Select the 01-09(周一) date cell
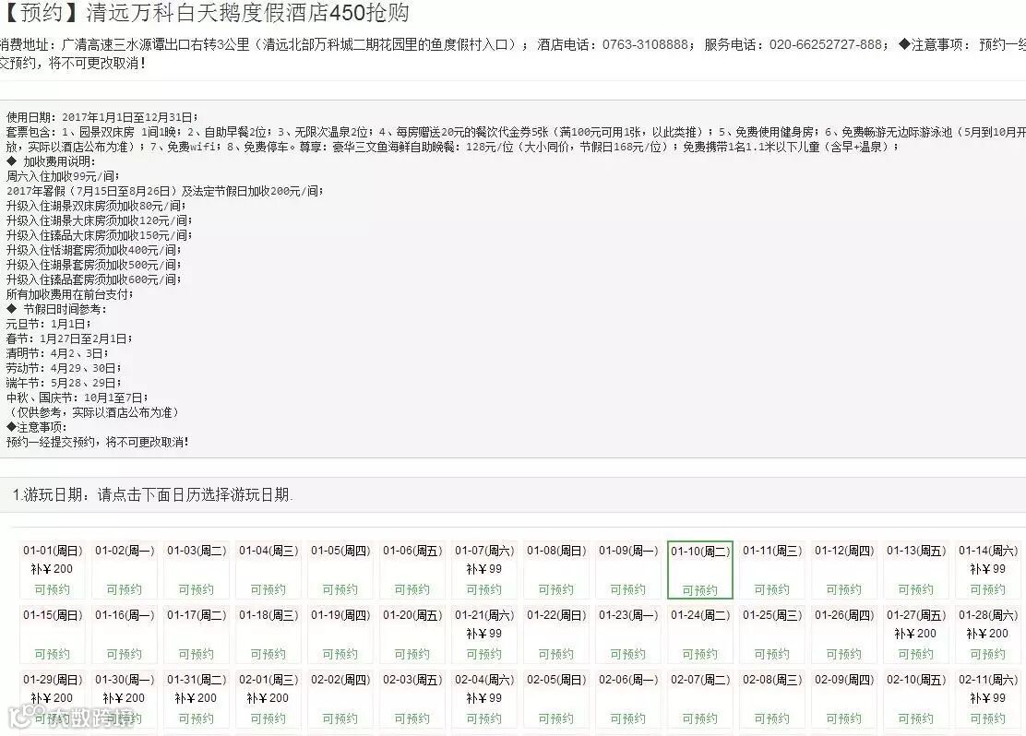1026x736 pixels. 628,570
